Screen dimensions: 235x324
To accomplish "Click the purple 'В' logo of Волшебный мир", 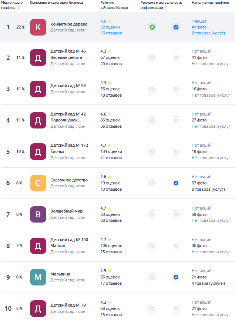I will click(38, 214).
